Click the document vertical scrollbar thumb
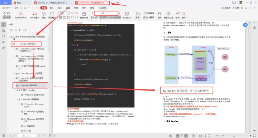The image size is (258, 138). pyautogui.click(x=250, y=31)
